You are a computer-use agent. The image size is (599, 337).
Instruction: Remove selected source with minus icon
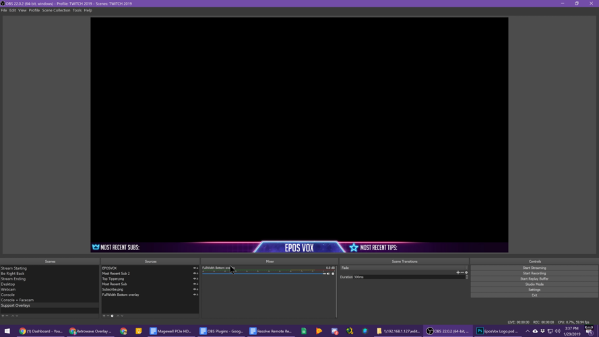pos(108,316)
